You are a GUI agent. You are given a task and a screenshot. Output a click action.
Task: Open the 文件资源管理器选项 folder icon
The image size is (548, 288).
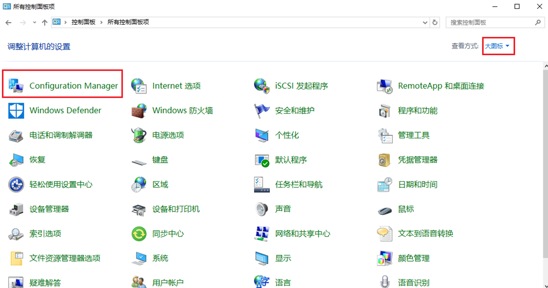pyautogui.click(x=16, y=259)
